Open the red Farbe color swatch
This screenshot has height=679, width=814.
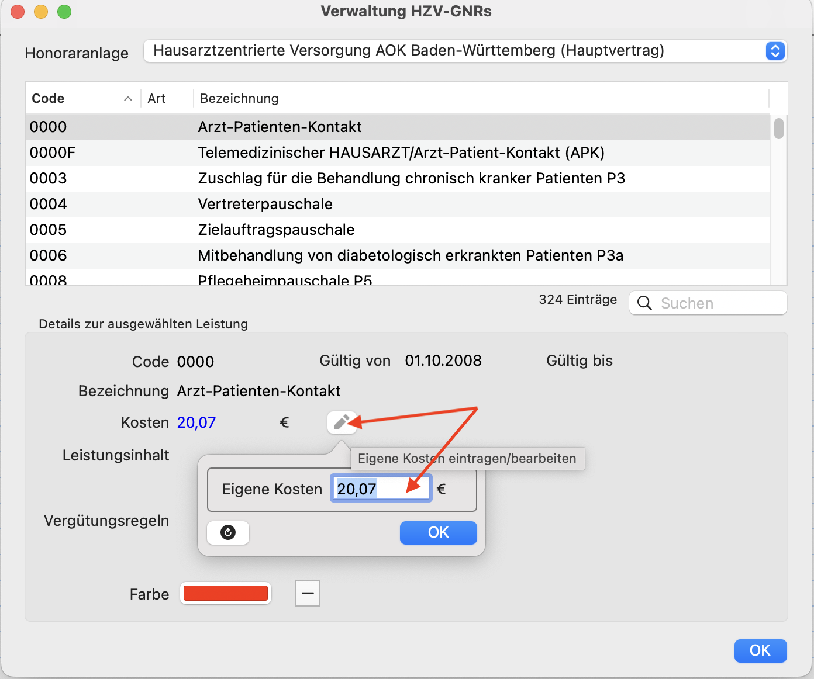[226, 593]
